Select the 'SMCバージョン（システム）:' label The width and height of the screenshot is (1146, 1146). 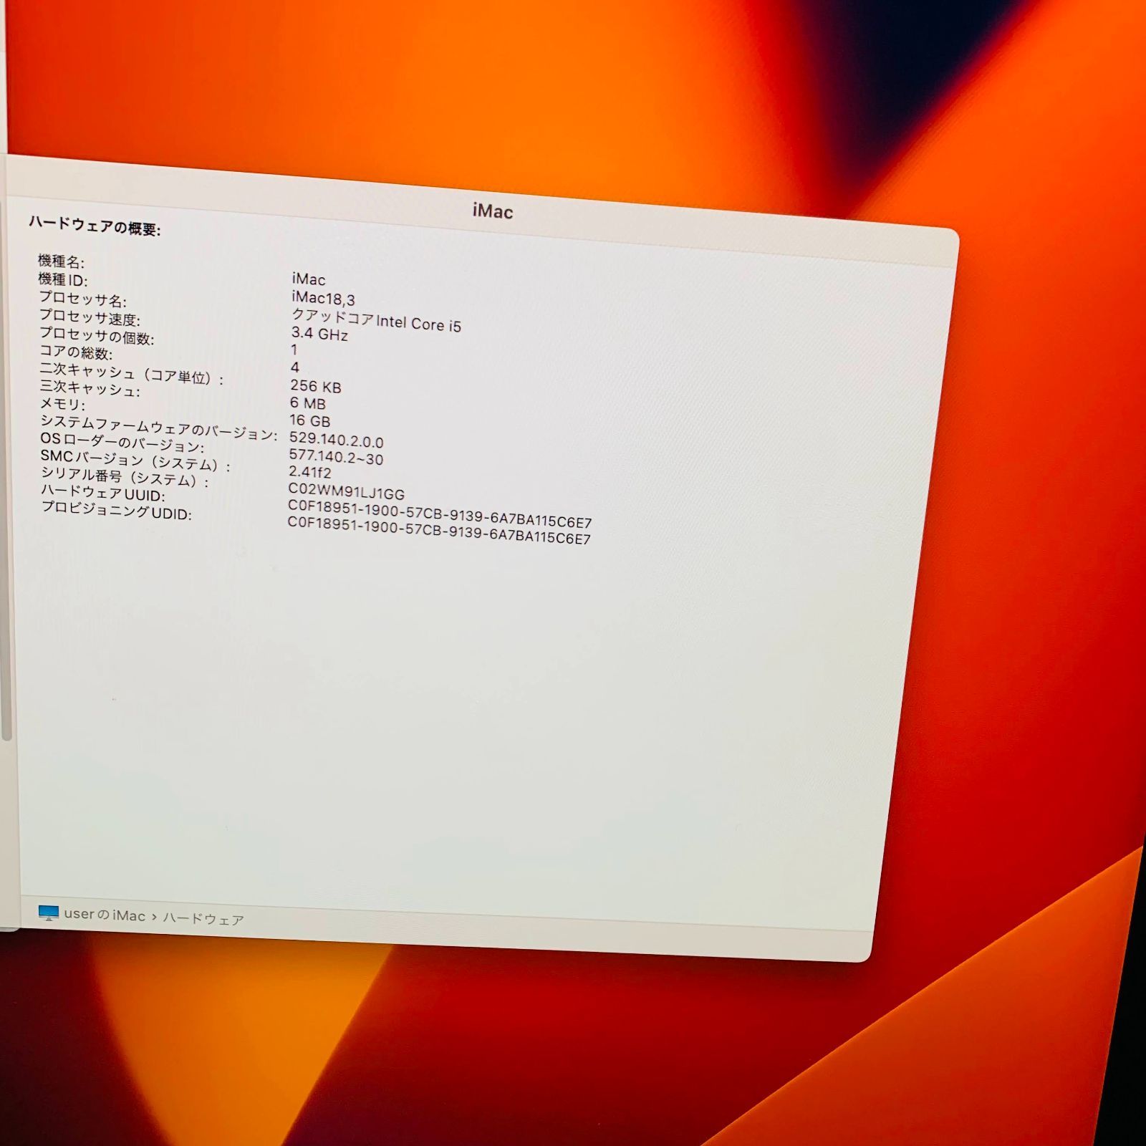(135, 461)
